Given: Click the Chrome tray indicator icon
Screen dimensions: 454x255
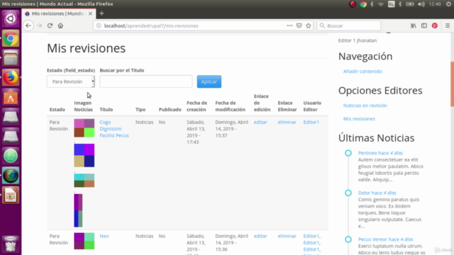Looking at the screenshot, I should click(x=362, y=4).
